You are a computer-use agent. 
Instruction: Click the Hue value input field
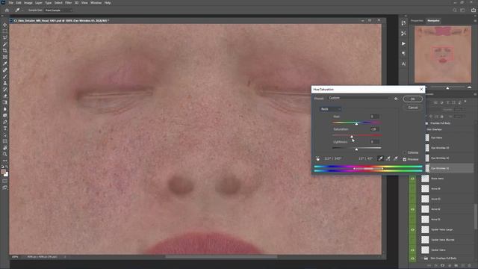point(375,117)
